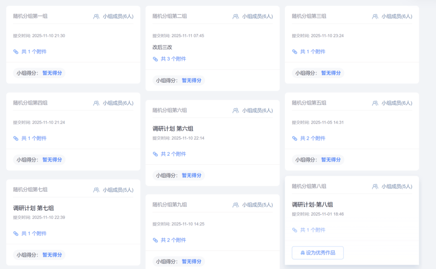The height and width of the screenshot is (269, 436).
Task: Open submission titled 调研计划 第六组
Action: [173, 129]
